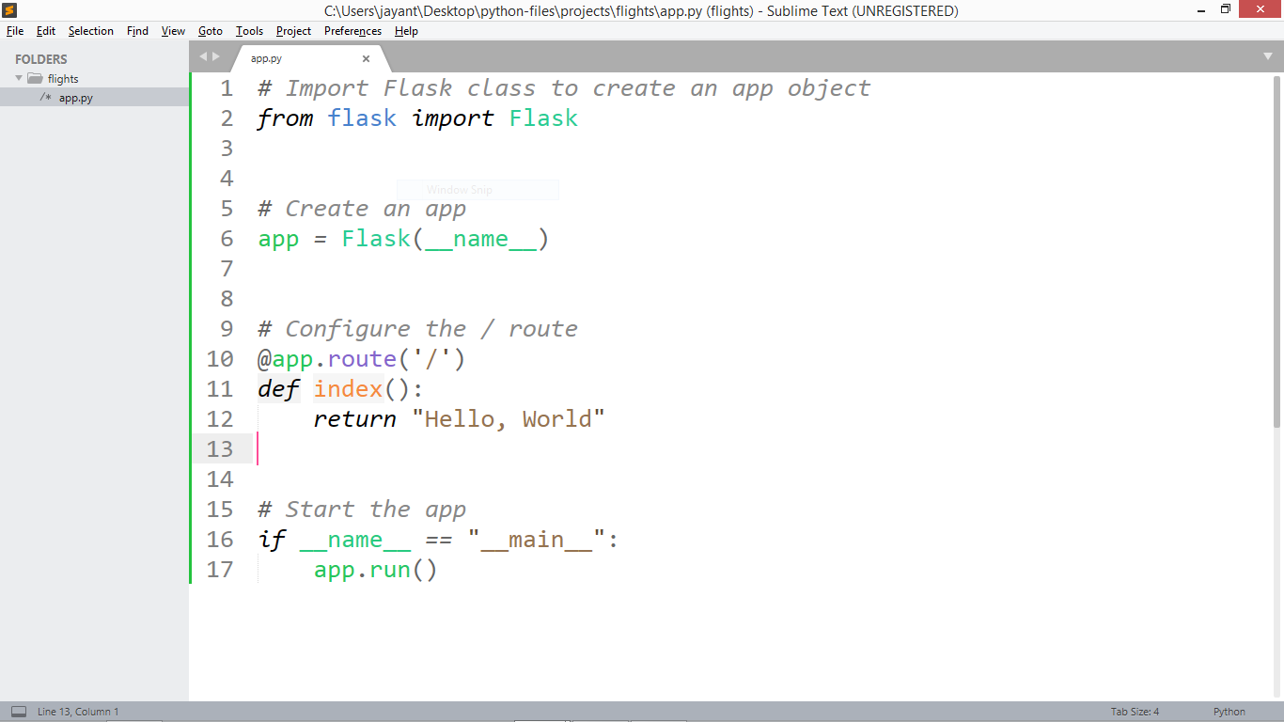Click the app.py file icon in sidebar

[44, 96]
